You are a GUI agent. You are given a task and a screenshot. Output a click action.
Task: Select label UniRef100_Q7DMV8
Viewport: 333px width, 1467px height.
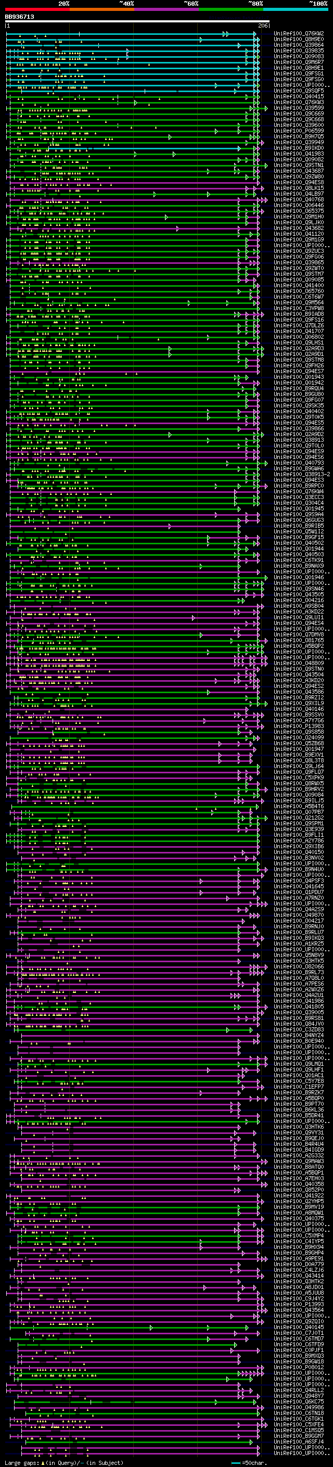(299, 634)
